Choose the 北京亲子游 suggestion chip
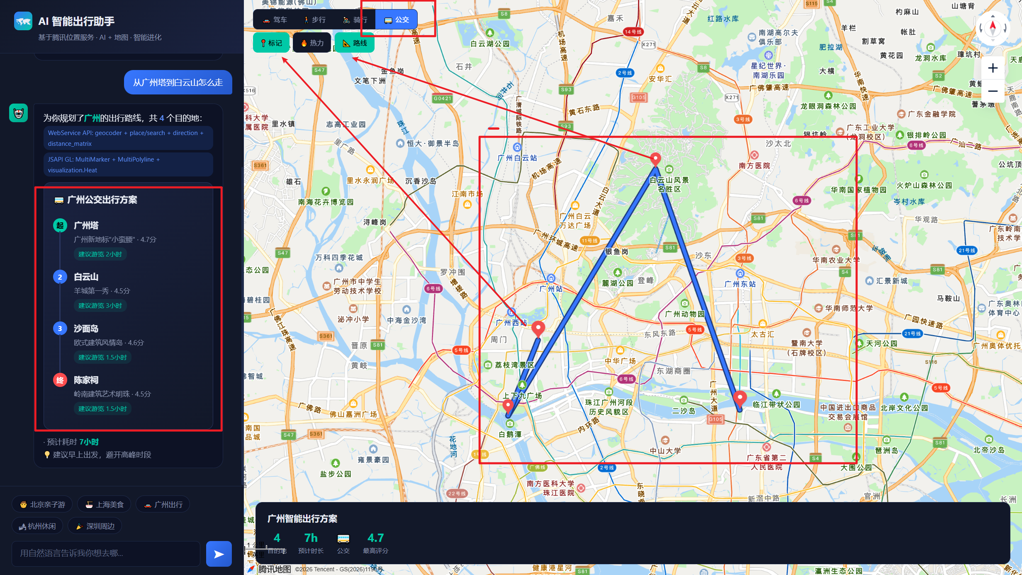The image size is (1022, 575). click(42, 504)
